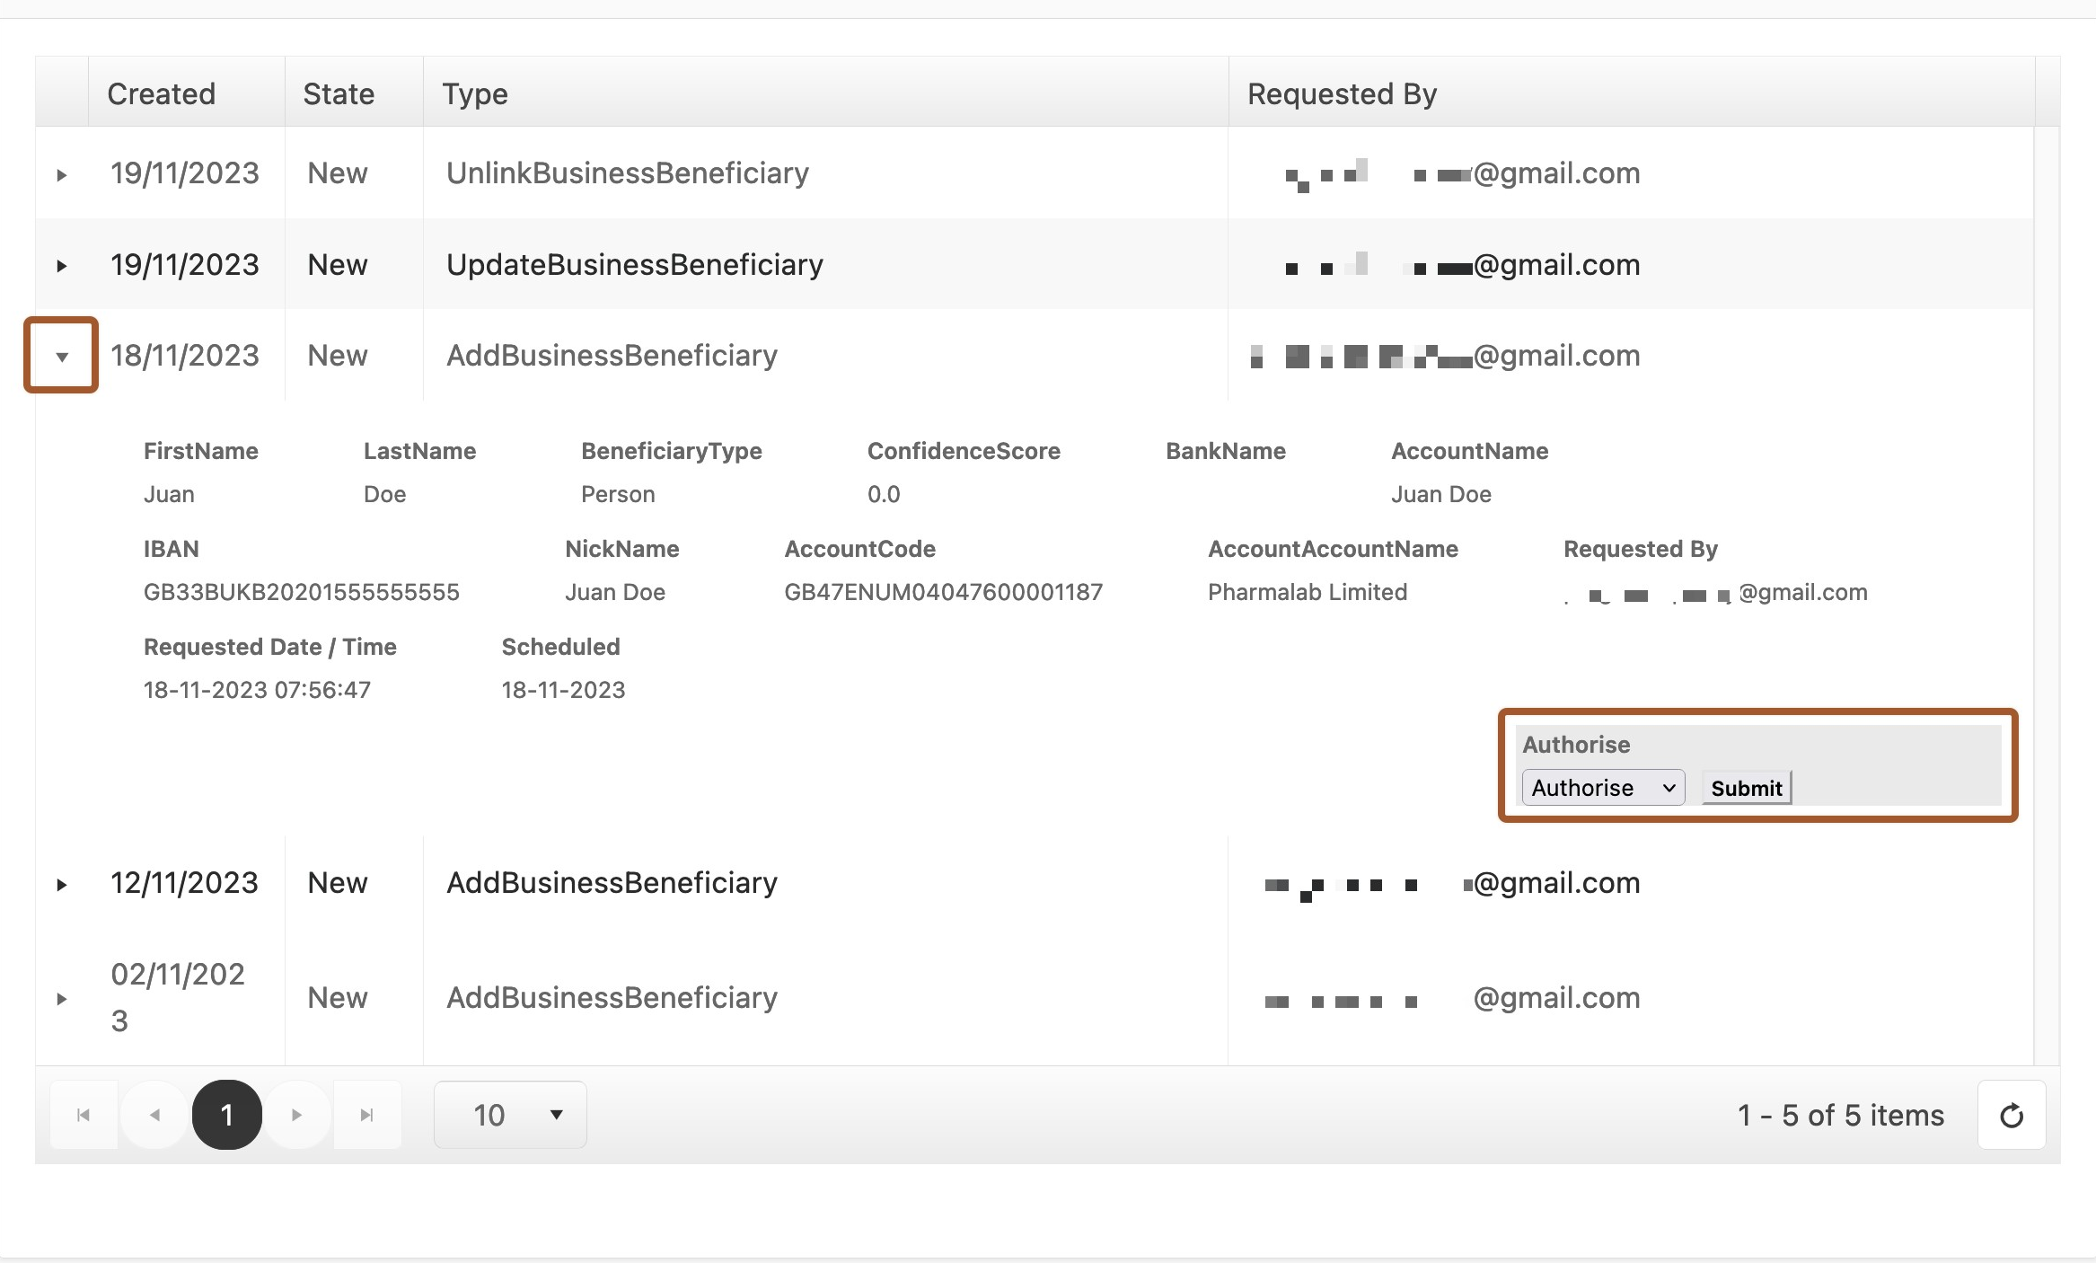Viewport: 2096px width, 1263px height.
Task: Go to the next page arrow
Action: tap(296, 1115)
